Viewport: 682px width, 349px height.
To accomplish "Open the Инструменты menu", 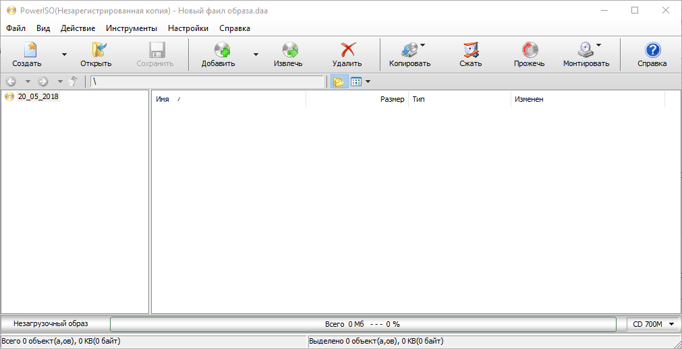I will 132,28.
